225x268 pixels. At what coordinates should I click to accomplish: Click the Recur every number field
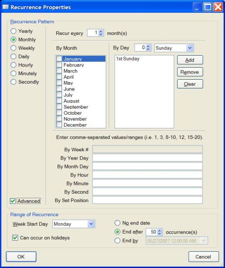point(92,33)
